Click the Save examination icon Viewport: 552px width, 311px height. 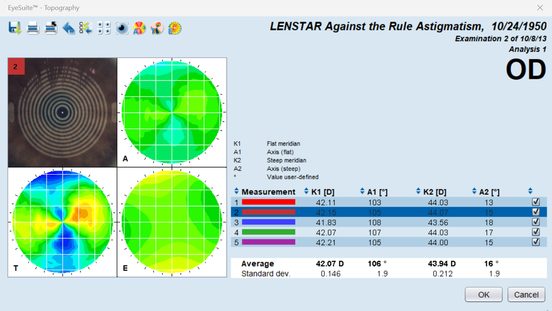[15, 28]
